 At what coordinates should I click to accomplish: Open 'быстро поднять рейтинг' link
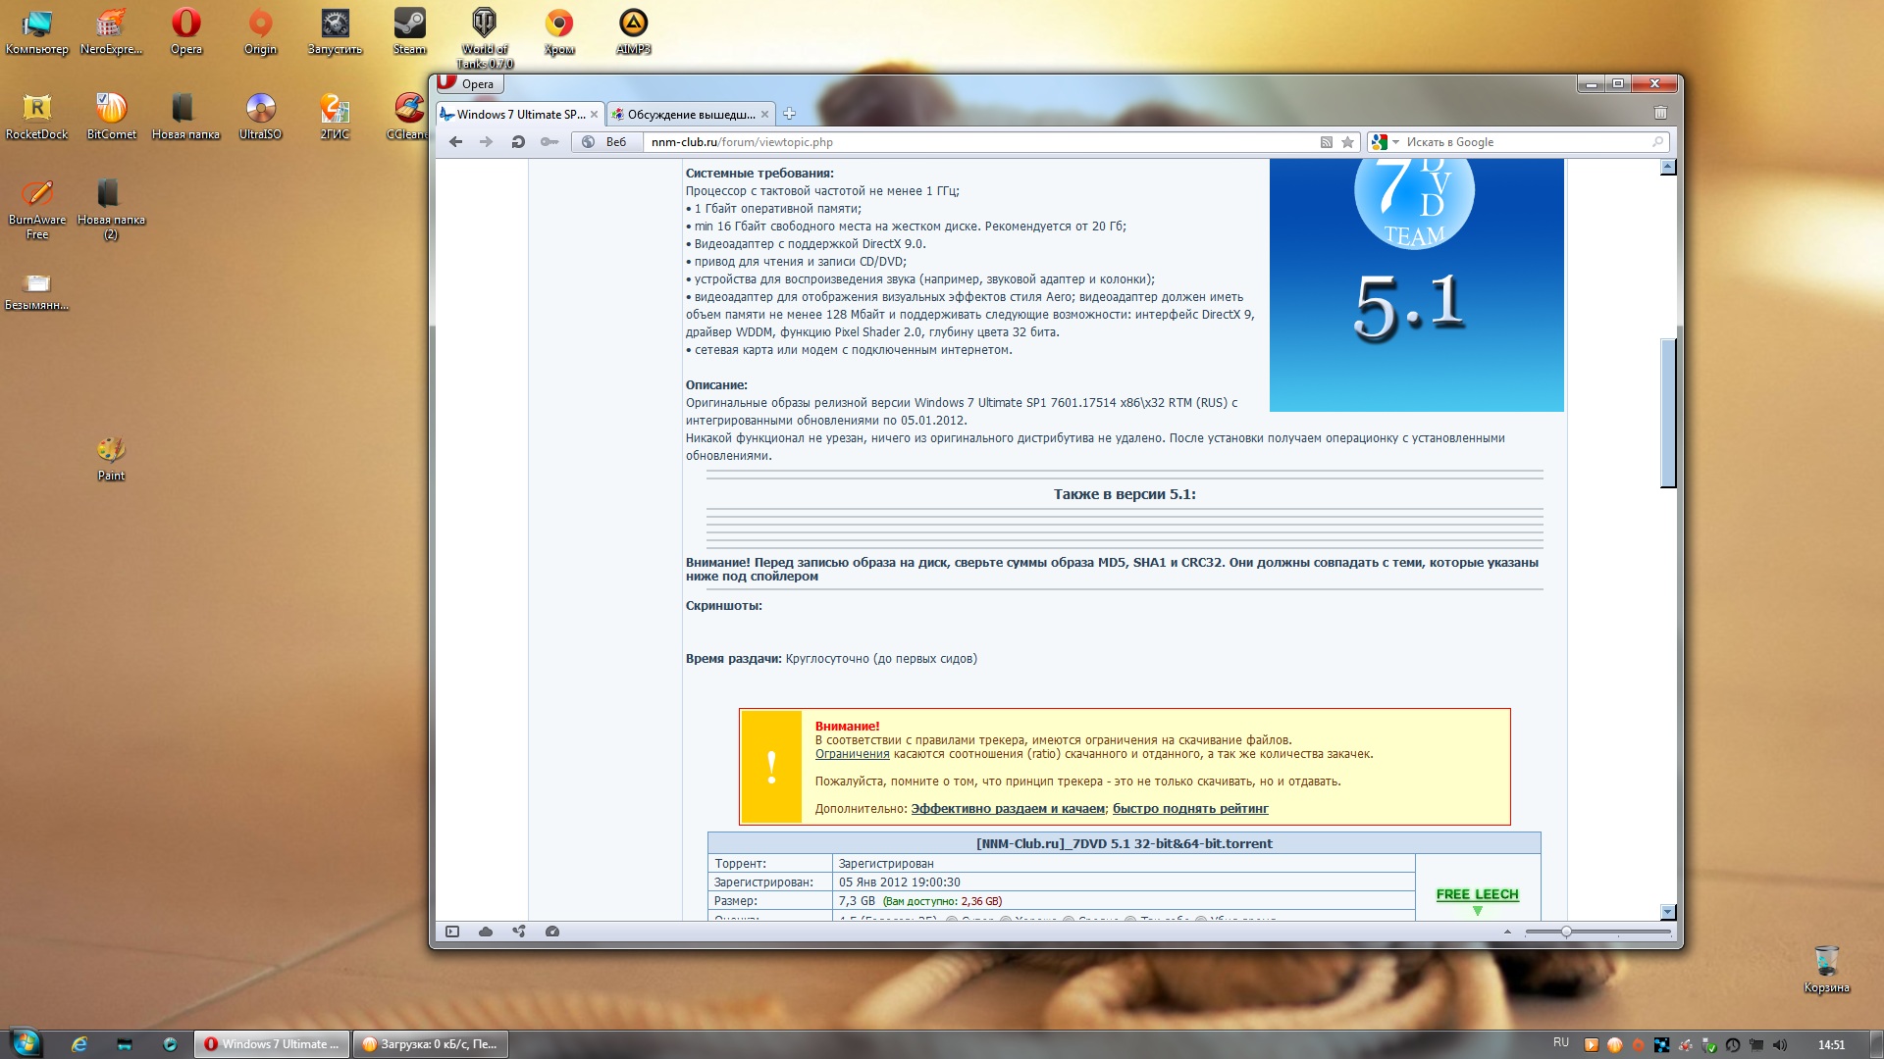point(1190,809)
